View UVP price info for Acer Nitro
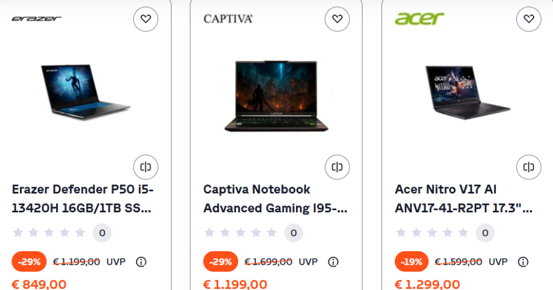This screenshot has height=290, width=553. pos(523,262)
